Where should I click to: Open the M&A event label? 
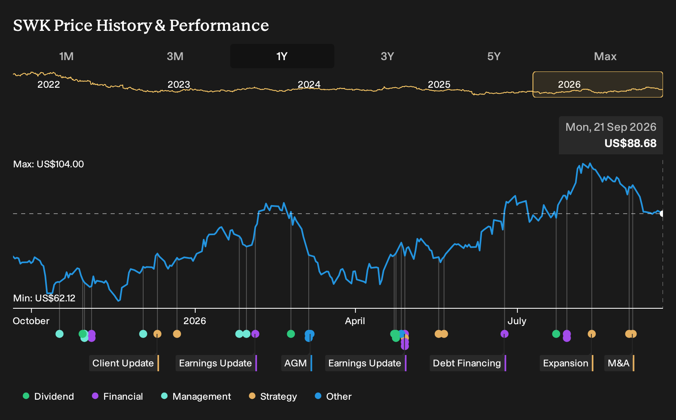[619, 363]
